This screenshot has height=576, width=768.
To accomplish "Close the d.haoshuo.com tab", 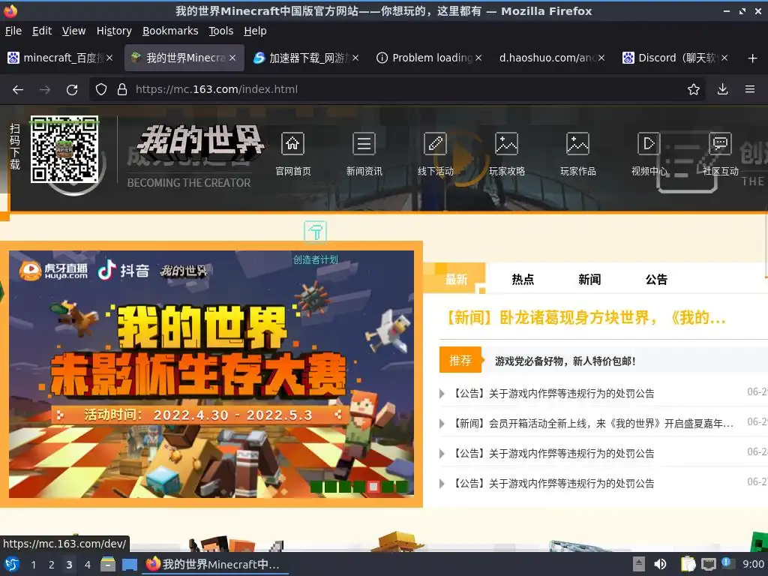I will 601,58.
